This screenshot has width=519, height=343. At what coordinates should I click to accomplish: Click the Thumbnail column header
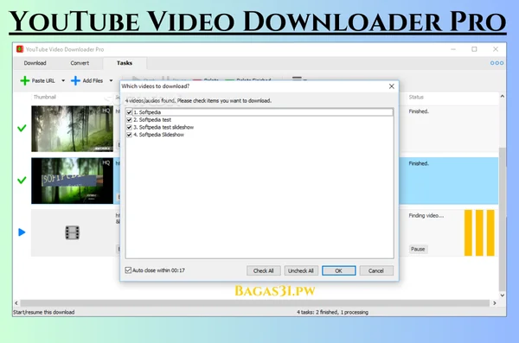pos(45,97)
